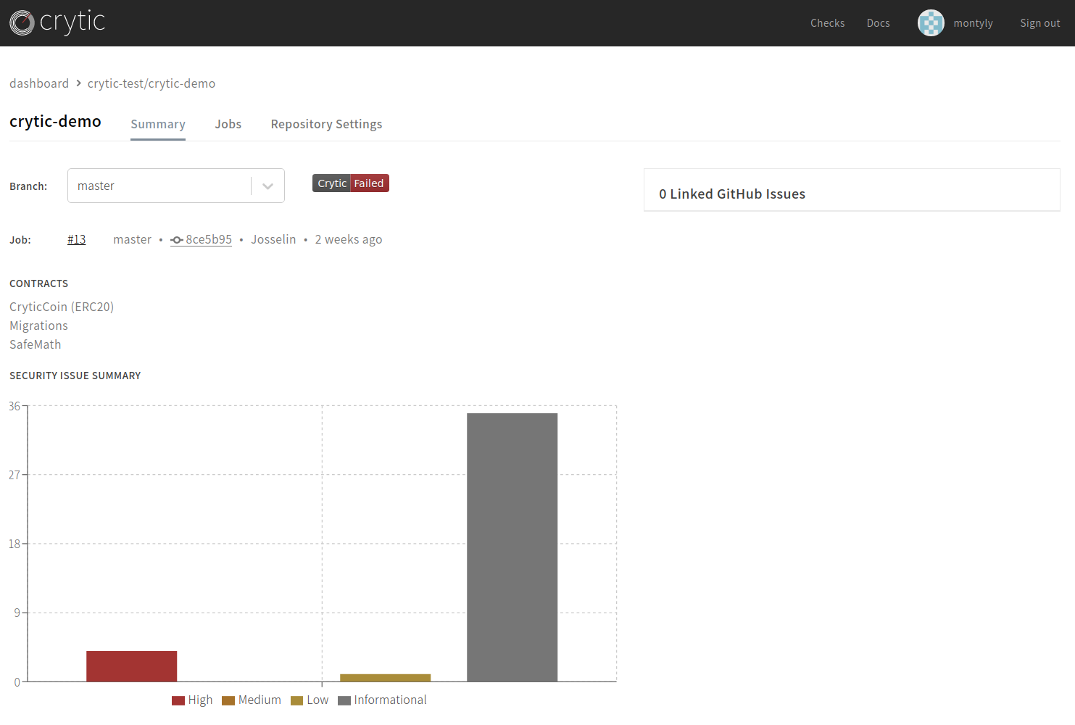View the CryticCoin (ERC20) contract
This screenshot has height=725, width=1075.
pyautogui.click(x=62, y=307)
